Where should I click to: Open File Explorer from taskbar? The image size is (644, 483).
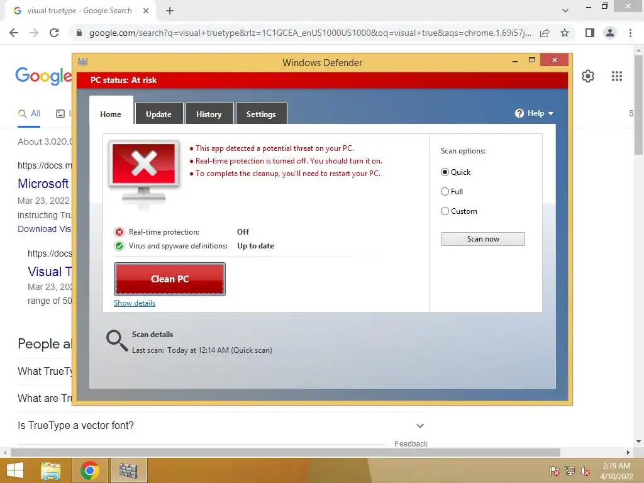pos(51,470)
